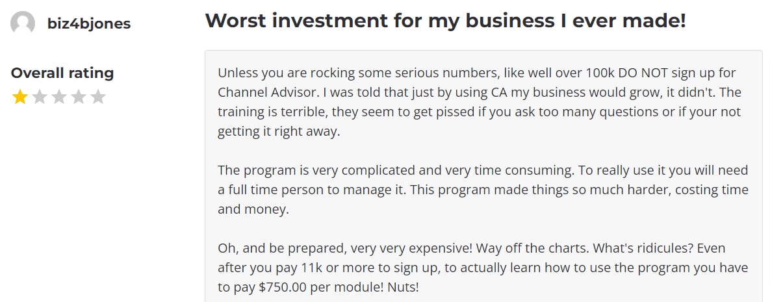
Task: Click the fifth gray rating star
Action: click(98, 97)
